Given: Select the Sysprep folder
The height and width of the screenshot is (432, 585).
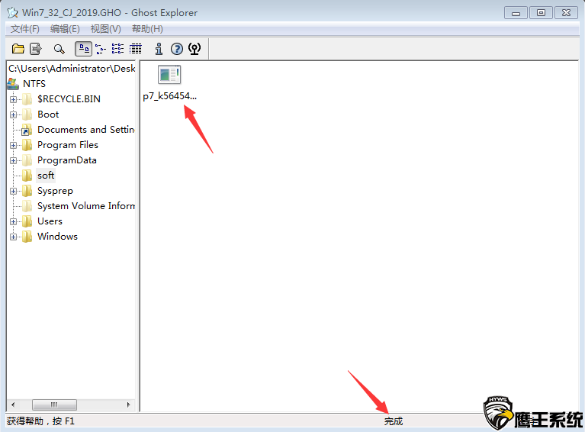Looking at the screenshot, I should 55,191.
